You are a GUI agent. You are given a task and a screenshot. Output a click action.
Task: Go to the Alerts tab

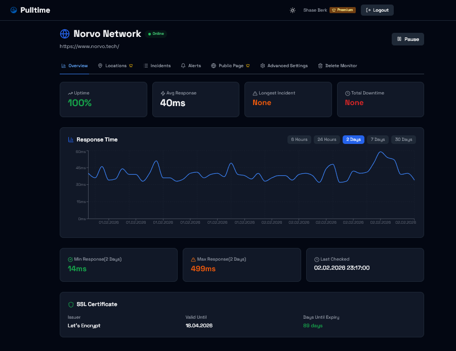click(x=191, y=66)
